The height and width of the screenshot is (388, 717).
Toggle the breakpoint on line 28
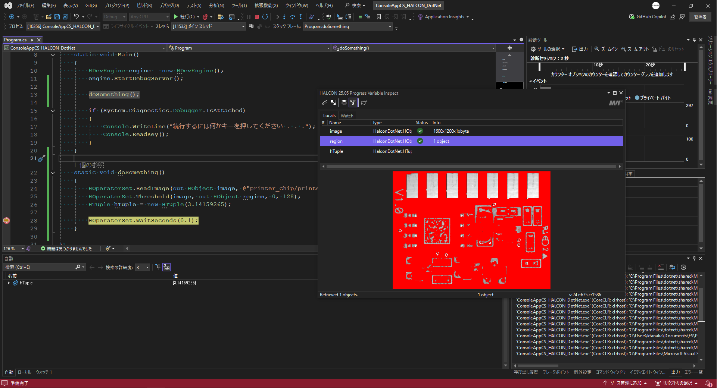pyautogui.click(x=6, y=221)
